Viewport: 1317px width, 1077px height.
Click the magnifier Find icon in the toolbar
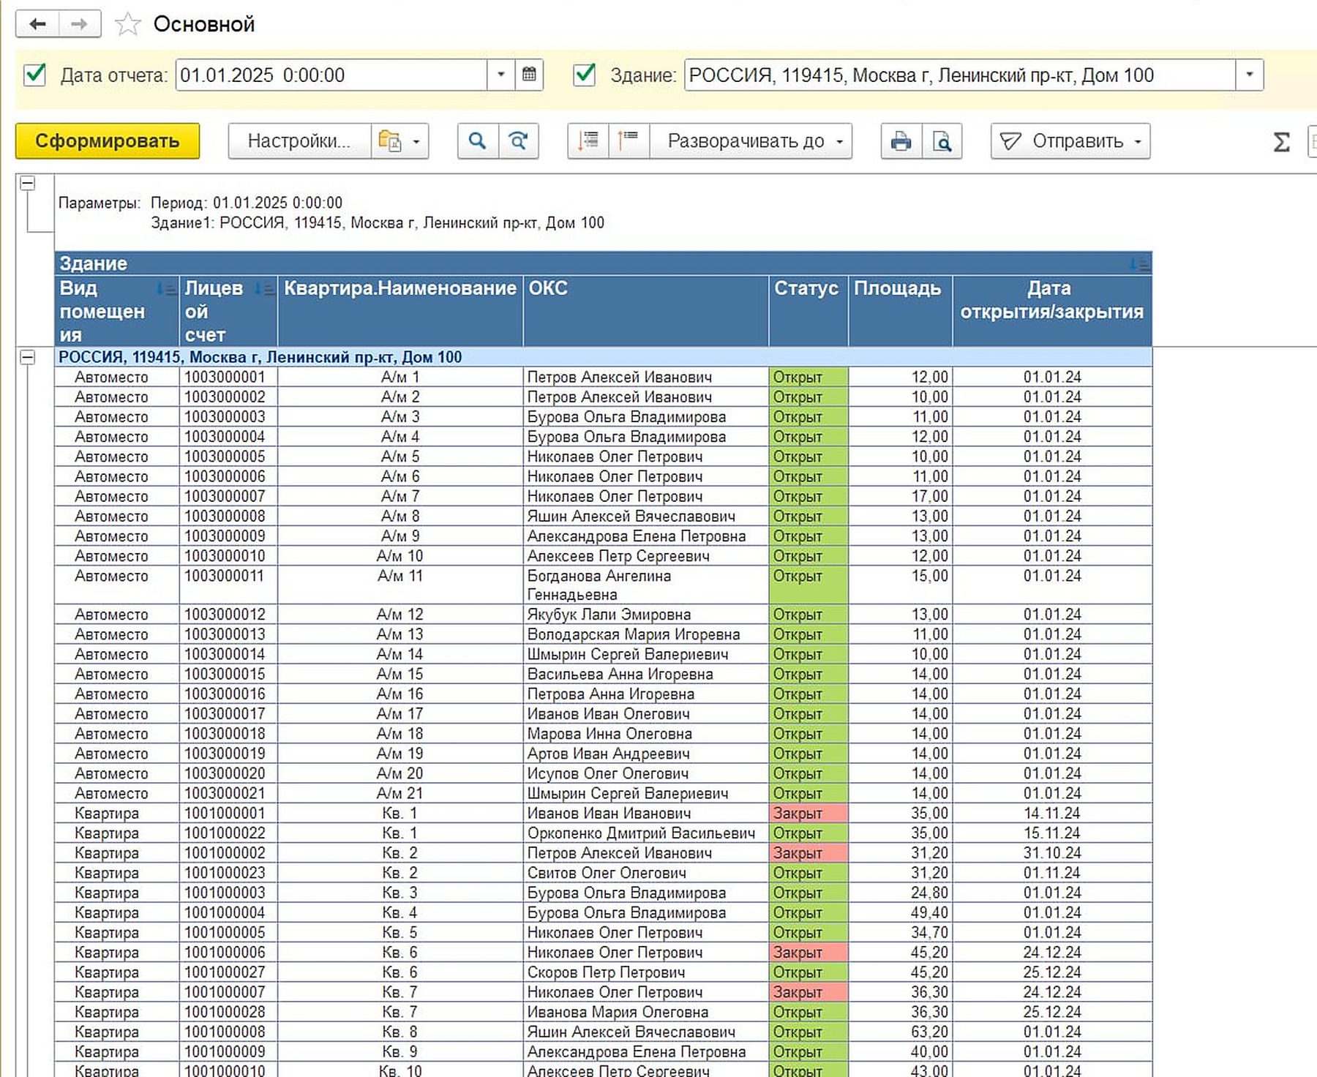[x=478, y=140]
